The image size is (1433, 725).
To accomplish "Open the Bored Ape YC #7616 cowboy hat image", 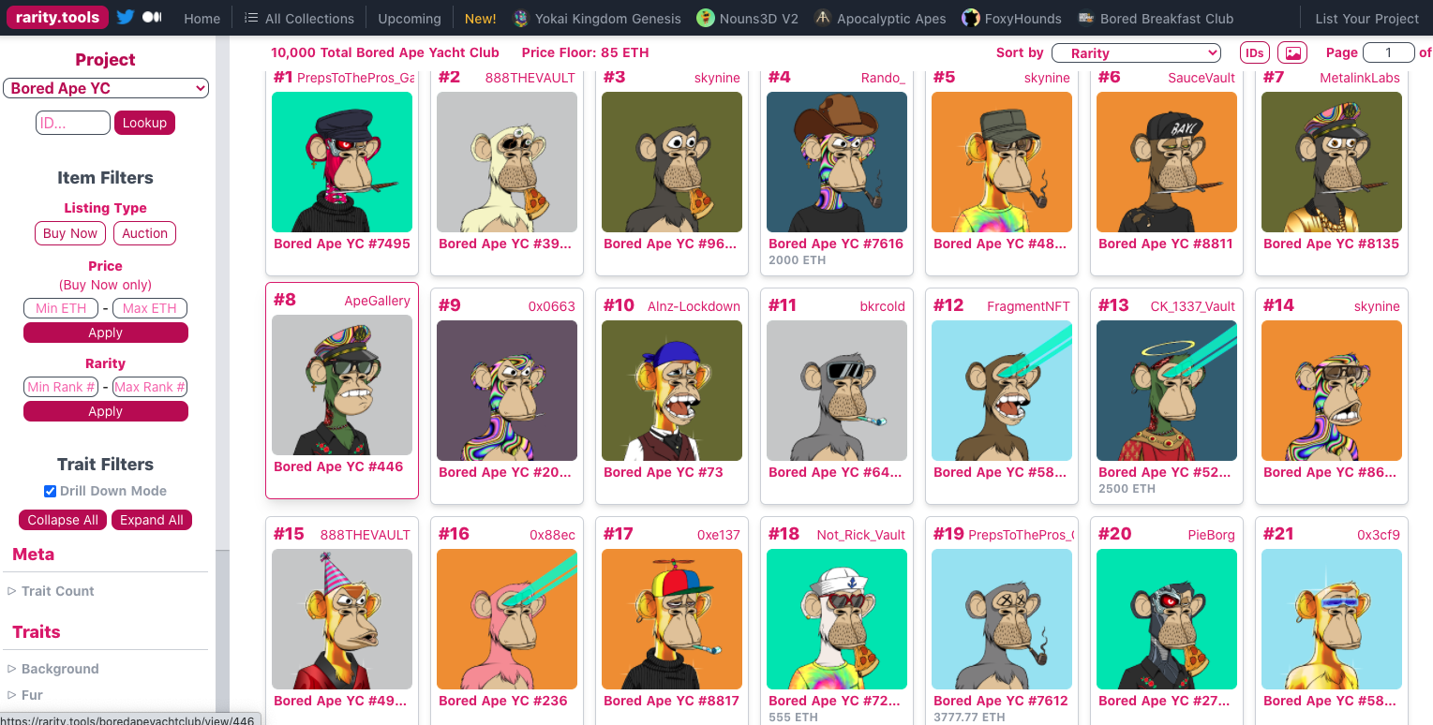I will 837,162.
